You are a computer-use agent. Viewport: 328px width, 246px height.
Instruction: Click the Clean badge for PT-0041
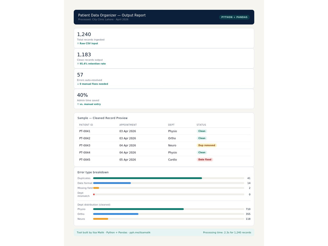(202, 131)
